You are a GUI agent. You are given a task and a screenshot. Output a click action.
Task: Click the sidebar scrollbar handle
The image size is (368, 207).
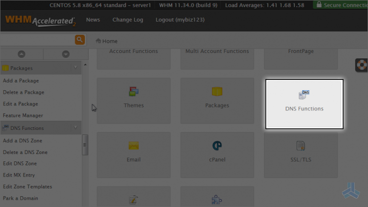click(85, 145)
